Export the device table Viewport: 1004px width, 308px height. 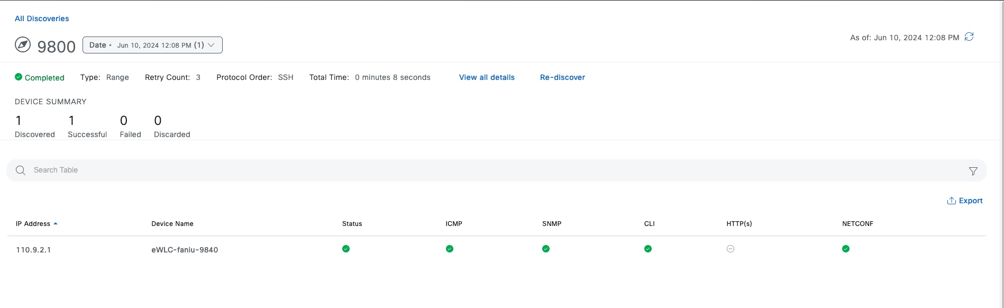[965, 201]
